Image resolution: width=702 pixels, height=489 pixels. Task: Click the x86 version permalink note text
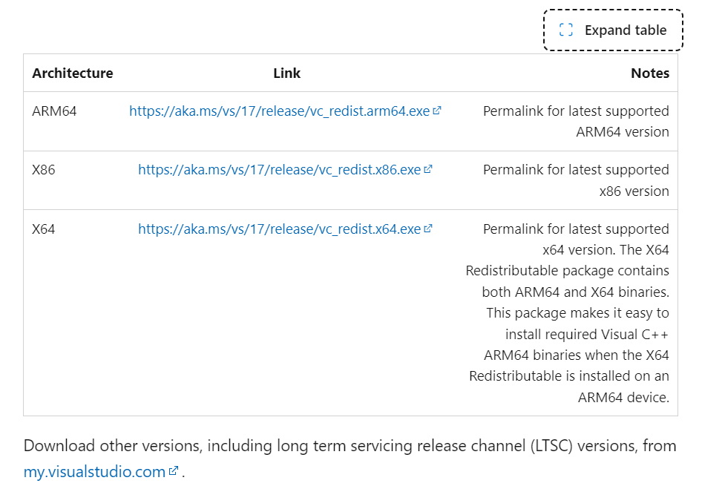coord(576,180)
